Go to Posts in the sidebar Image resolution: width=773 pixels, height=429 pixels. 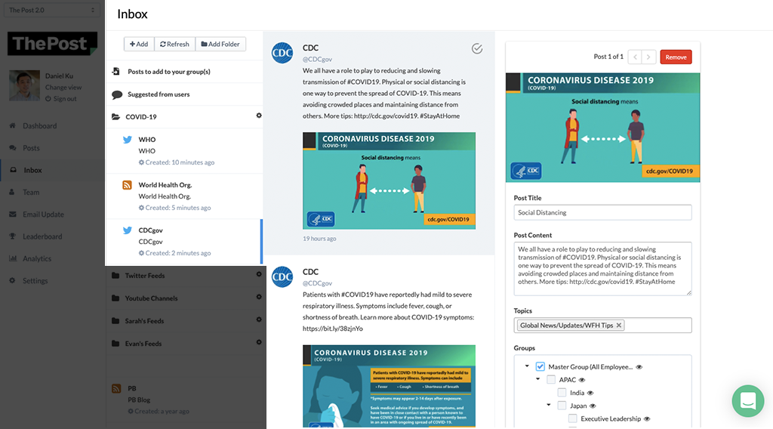coord(30,148)
